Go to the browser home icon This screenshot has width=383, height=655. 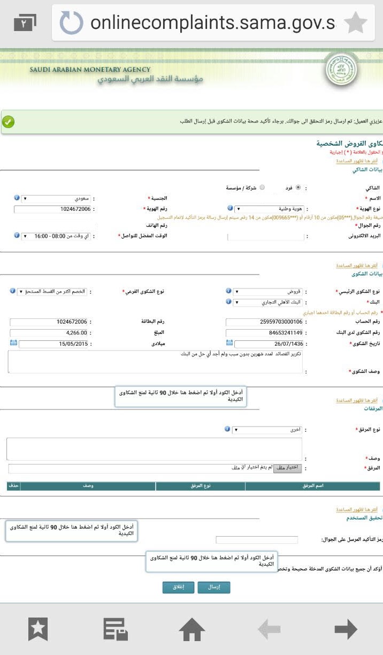pyautogui.click(x=192, y=629)
